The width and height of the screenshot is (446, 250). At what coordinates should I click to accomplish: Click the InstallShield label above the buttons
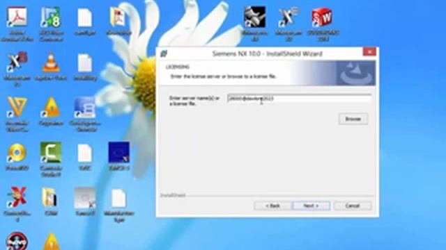point(173,195)
